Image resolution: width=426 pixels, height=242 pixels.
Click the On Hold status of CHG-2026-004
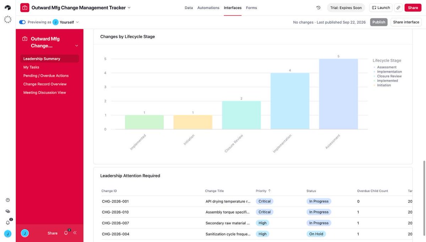[317, 234]
